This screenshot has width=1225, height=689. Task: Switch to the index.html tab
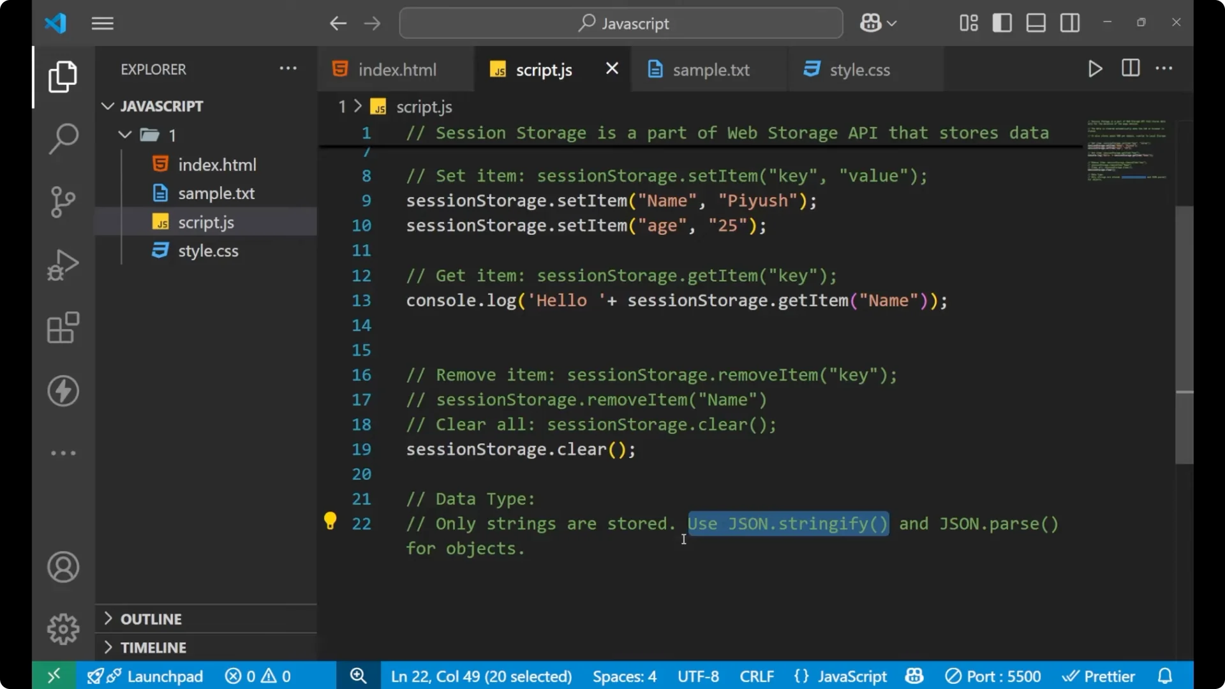click(396, 69)
